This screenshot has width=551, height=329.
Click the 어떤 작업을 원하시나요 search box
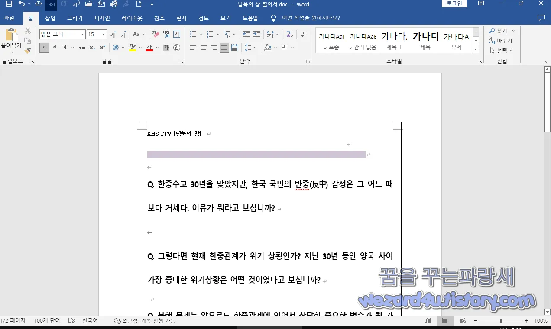point(311,18)
